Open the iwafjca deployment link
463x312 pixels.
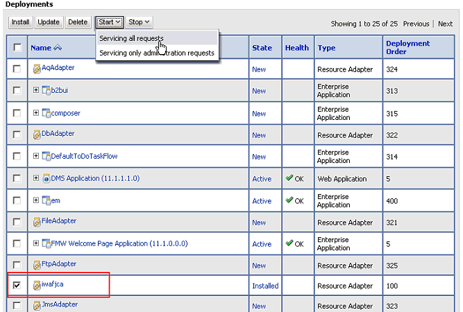point(53,284)
